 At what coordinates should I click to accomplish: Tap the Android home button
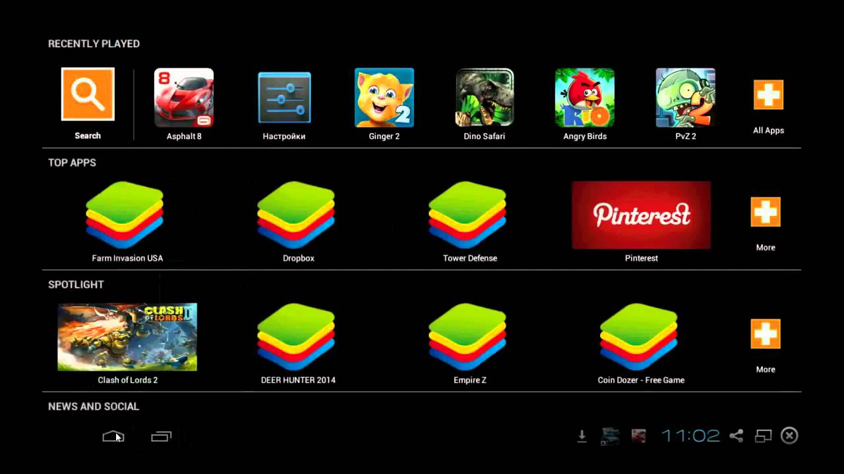pyautogui.click(x=113, y=436)
